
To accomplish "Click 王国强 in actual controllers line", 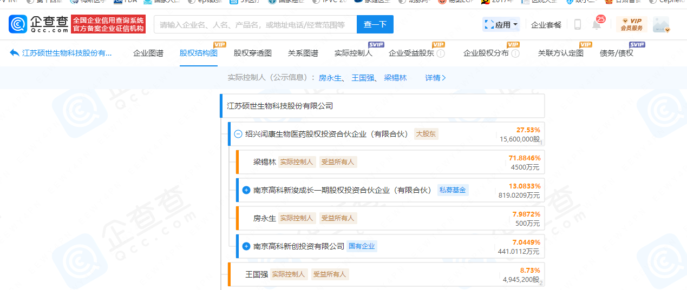I will pos(363,78).
